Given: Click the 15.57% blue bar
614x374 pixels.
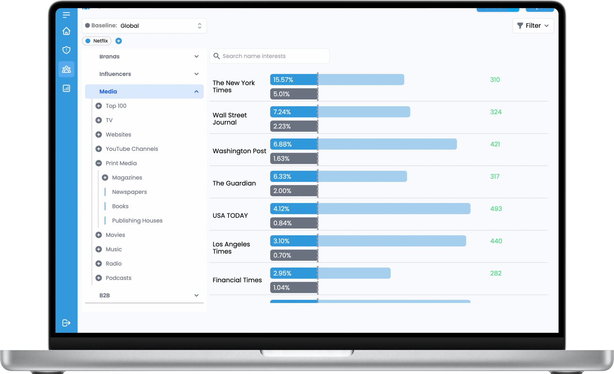Looking at the screenshot, I should pyautogui.click(x=337, y=79).
